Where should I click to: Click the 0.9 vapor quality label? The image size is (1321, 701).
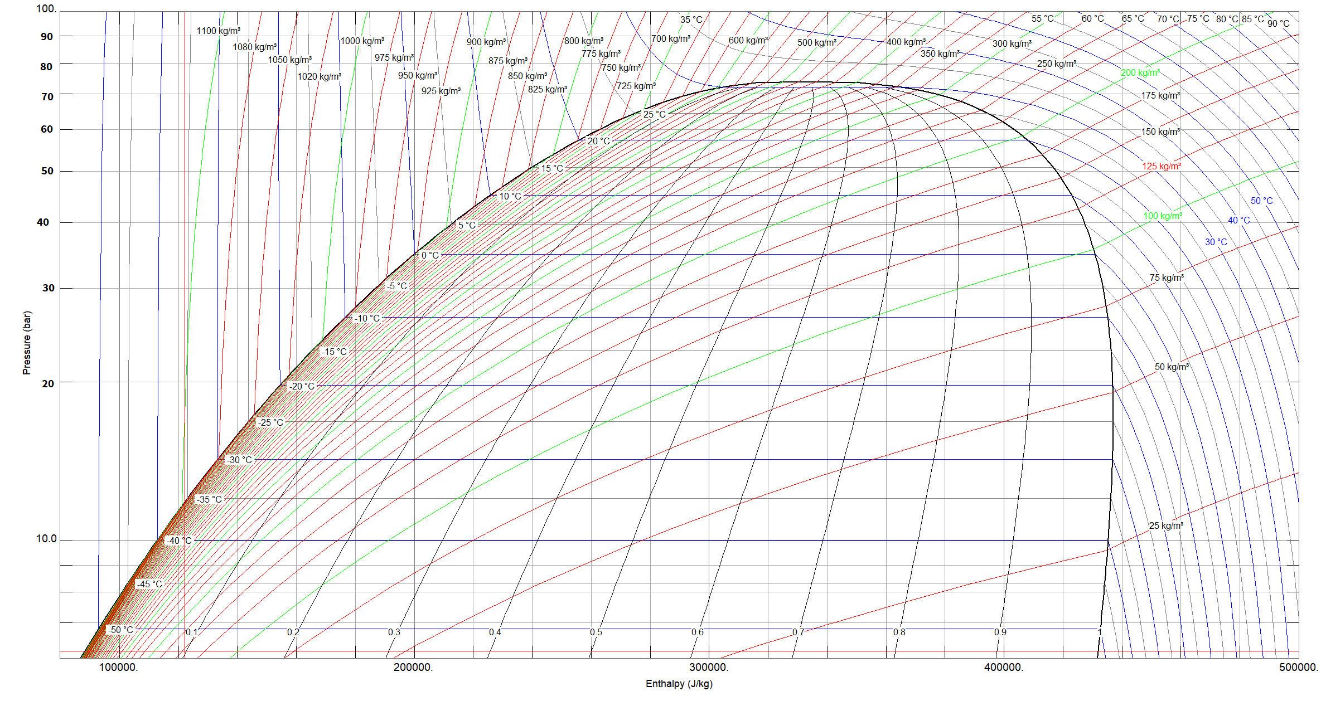pos(1000,632)
